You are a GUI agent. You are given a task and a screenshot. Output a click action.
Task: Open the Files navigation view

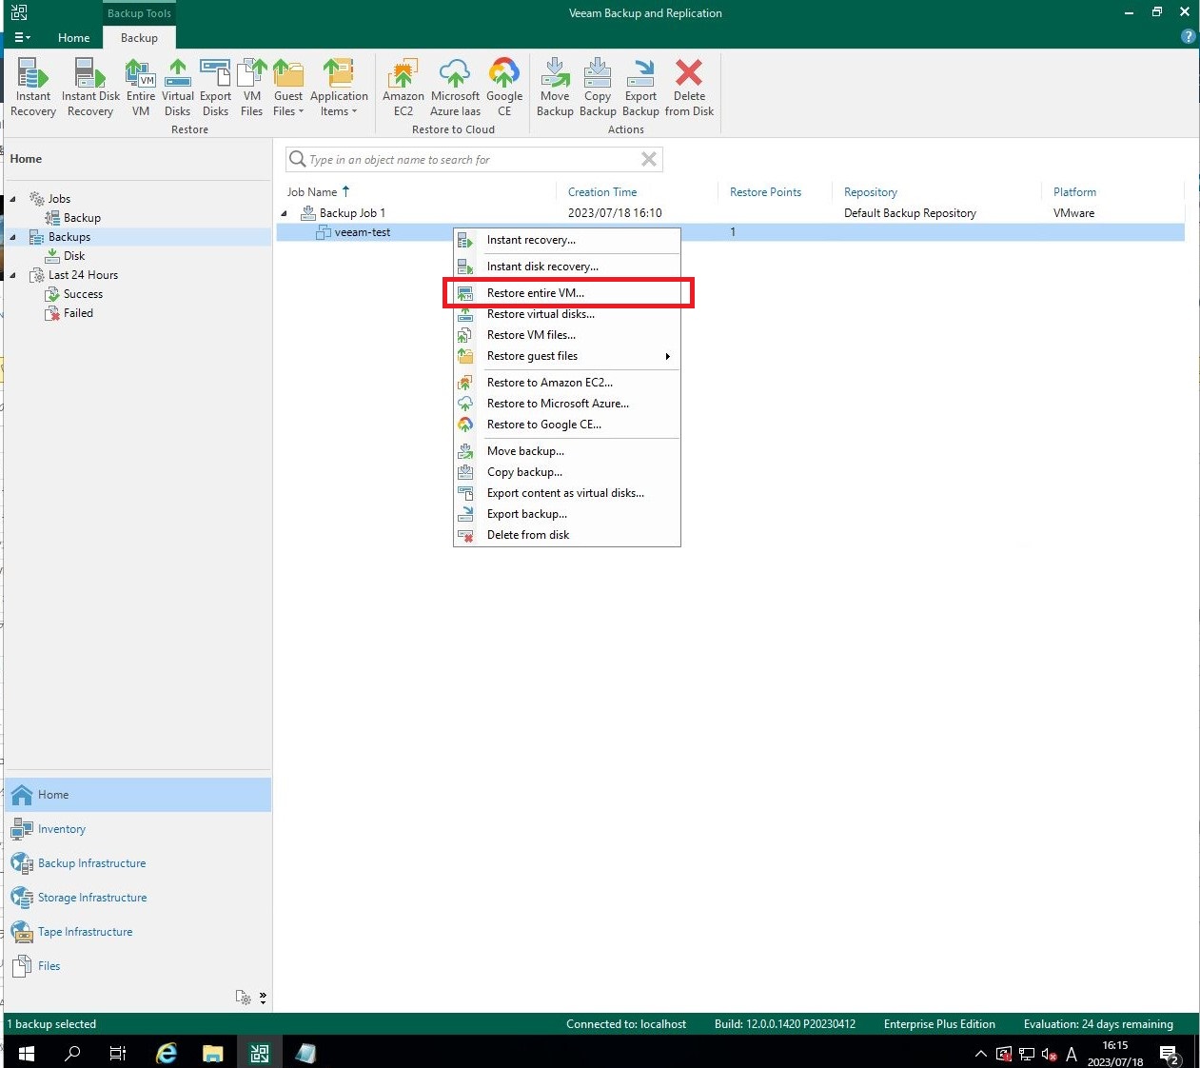[x=138, y=966]
